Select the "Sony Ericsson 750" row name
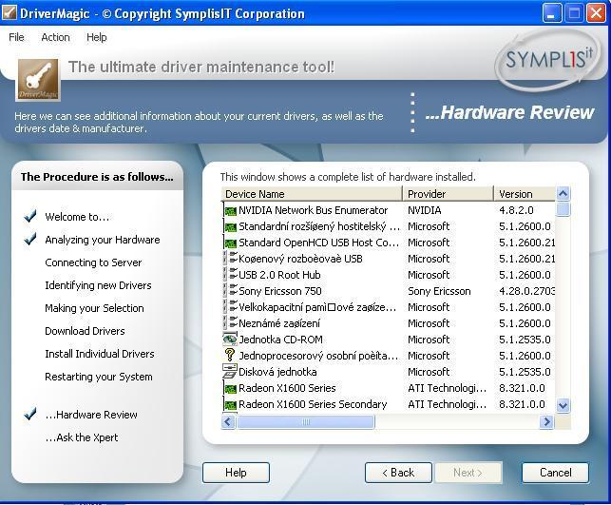 click(279, 291)
